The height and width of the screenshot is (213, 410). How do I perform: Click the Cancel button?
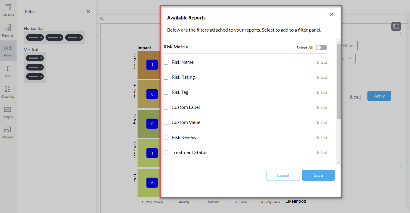283,175
